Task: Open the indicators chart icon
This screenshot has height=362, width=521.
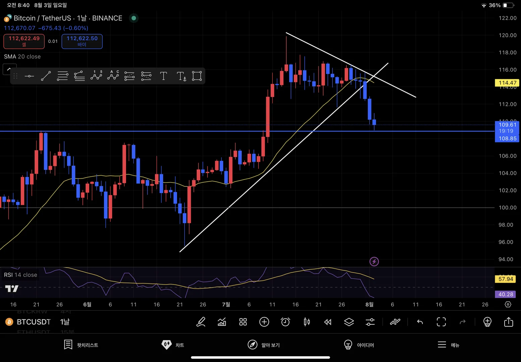Action: coord(222,322)
